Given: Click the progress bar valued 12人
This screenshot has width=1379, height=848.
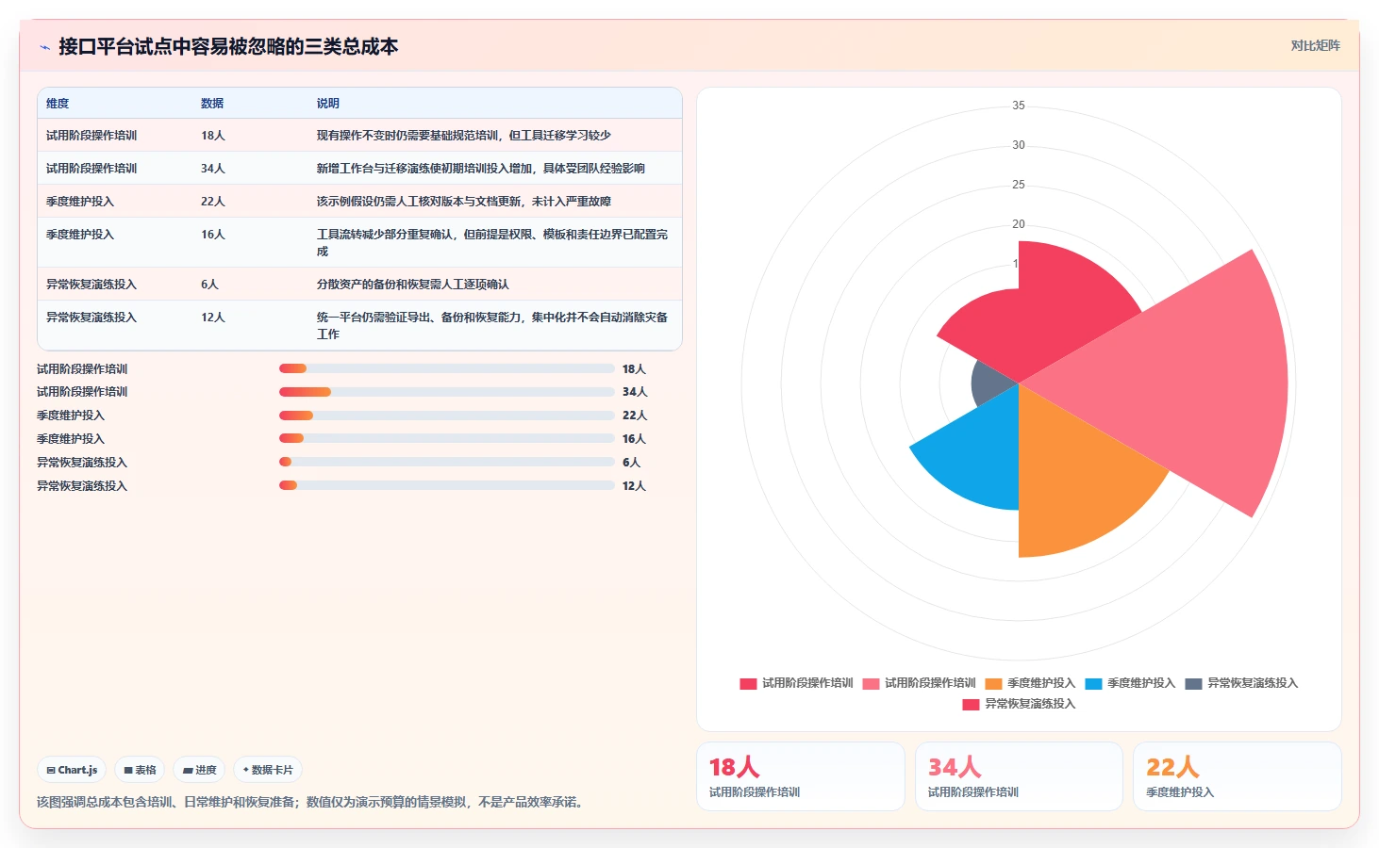Looking at the screenshot, I should pos(446,485).
